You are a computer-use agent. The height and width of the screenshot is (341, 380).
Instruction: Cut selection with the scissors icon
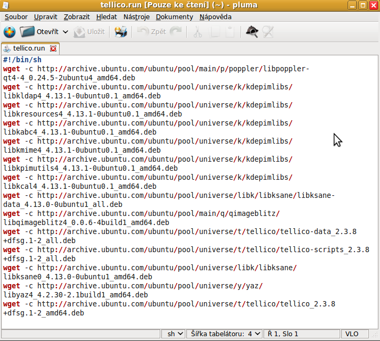tap(197, 32)
